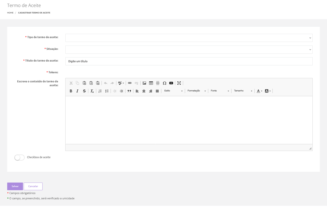Maximize the rich text editor

(179, 83)
